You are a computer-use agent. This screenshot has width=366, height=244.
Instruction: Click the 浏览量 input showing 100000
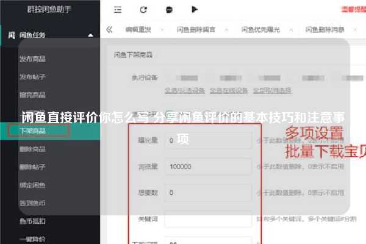(x=209, y=167)
